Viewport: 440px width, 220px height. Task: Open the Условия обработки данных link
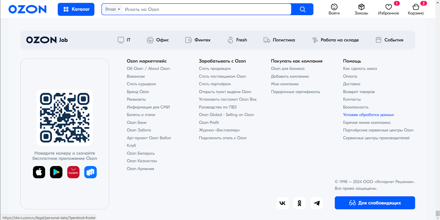(x=368, y=115)
